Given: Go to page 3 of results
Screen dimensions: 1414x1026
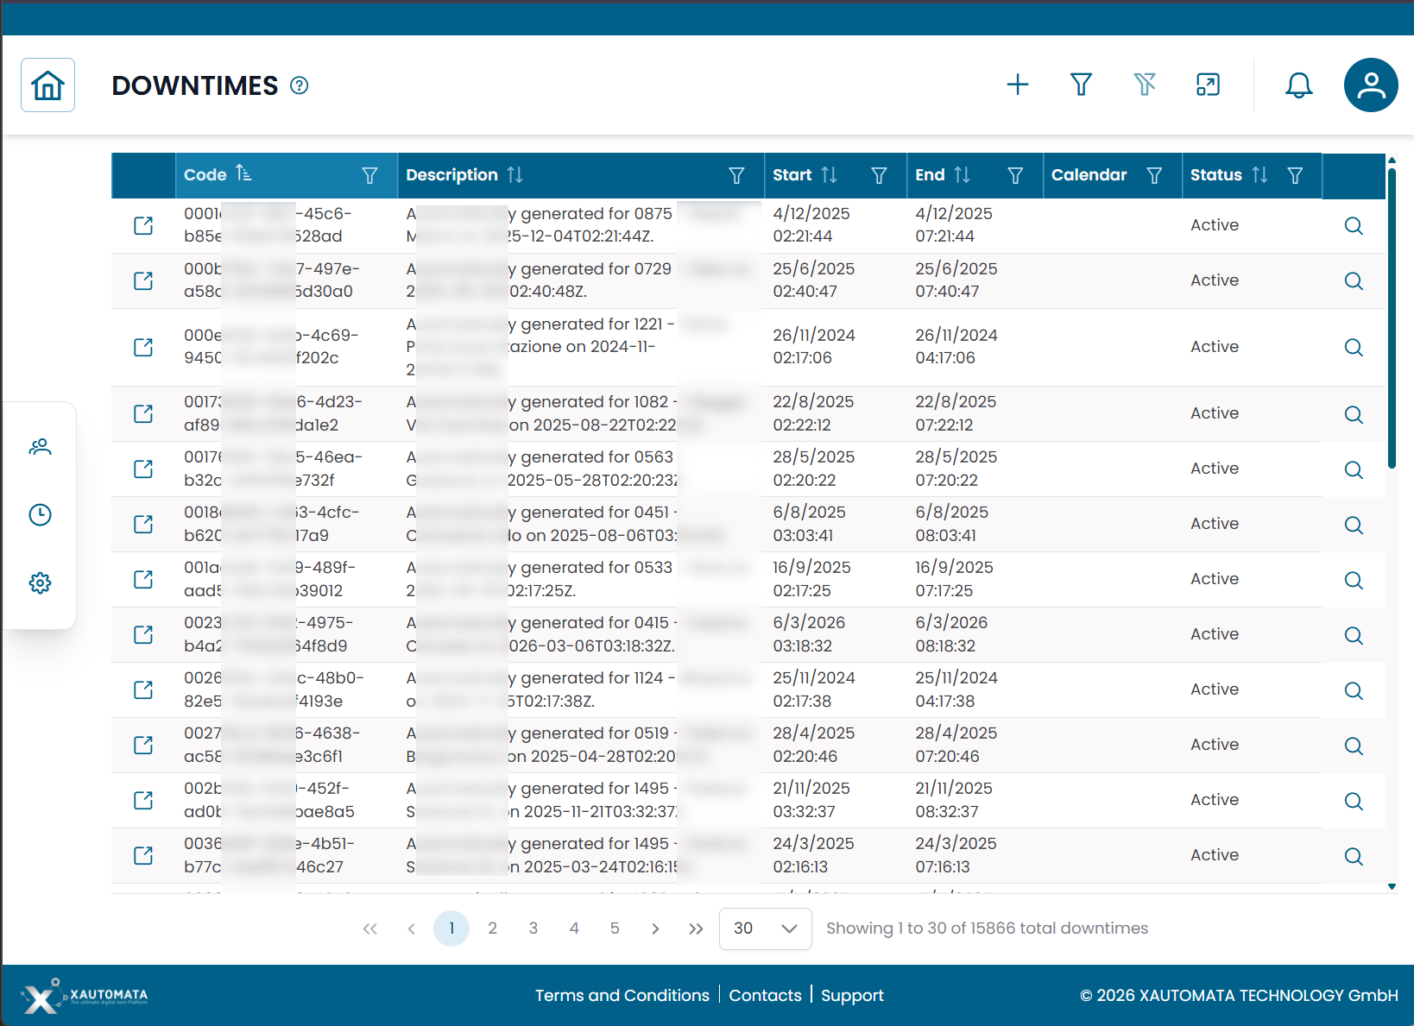Looking at the screenshot, I should [x=533, y=928].
